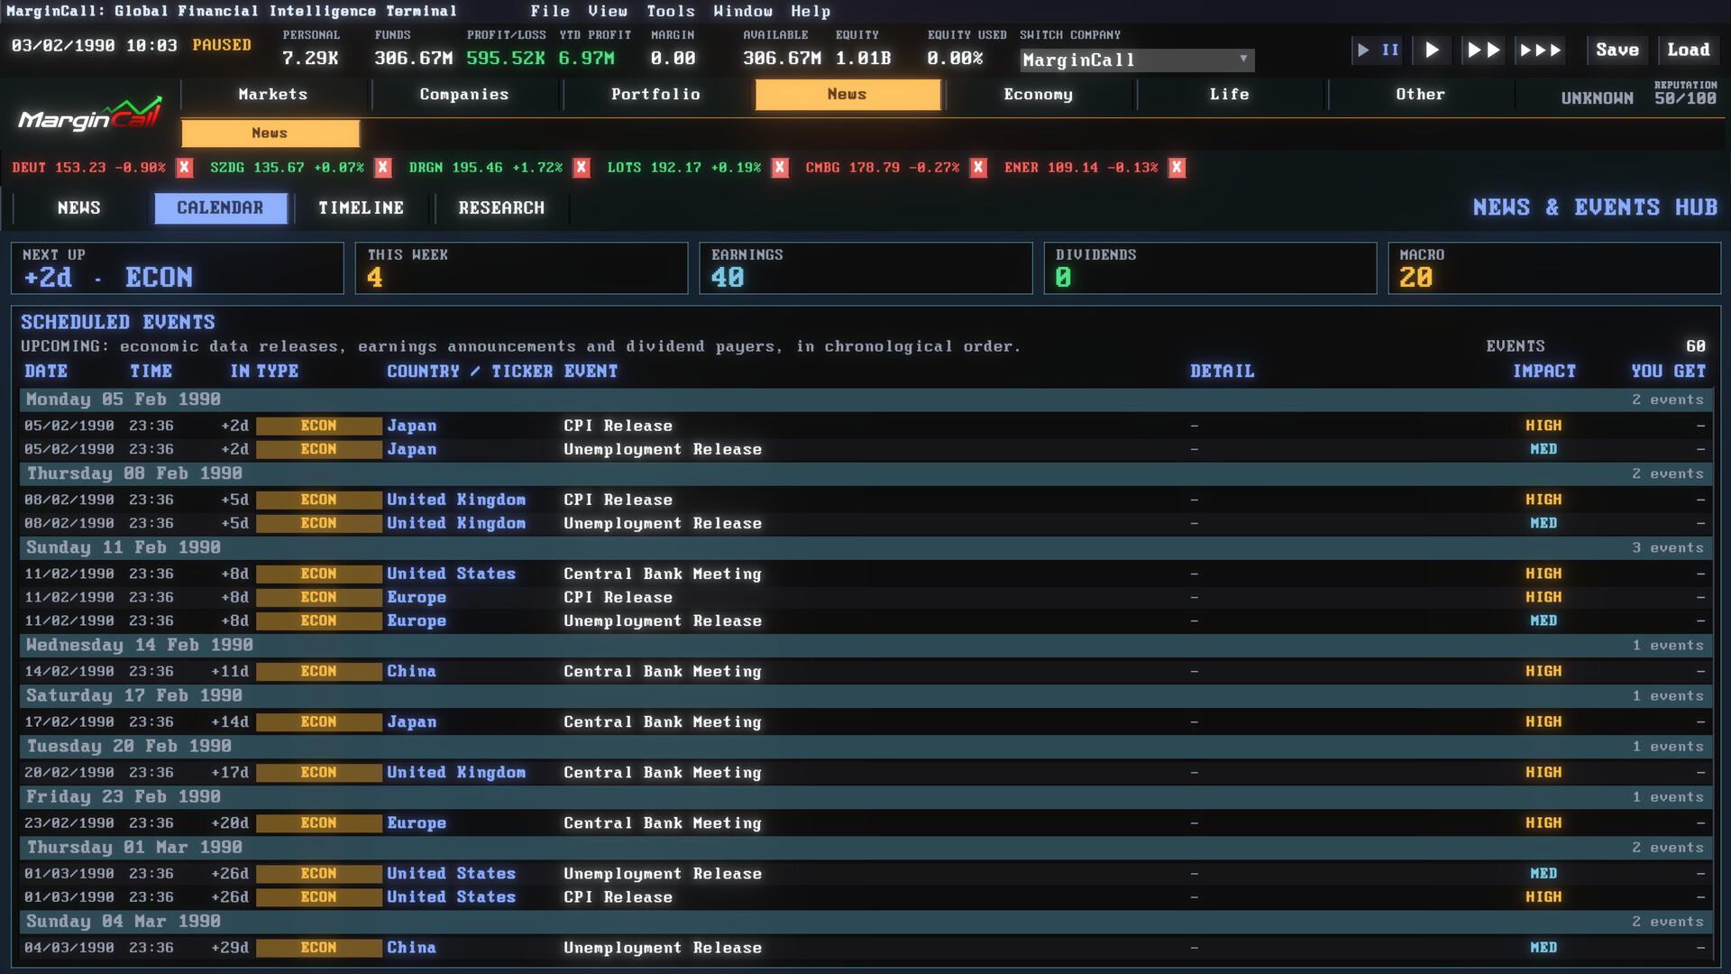Switch to the Timeline tab
1731x974 pixels.
coord(361,208)
